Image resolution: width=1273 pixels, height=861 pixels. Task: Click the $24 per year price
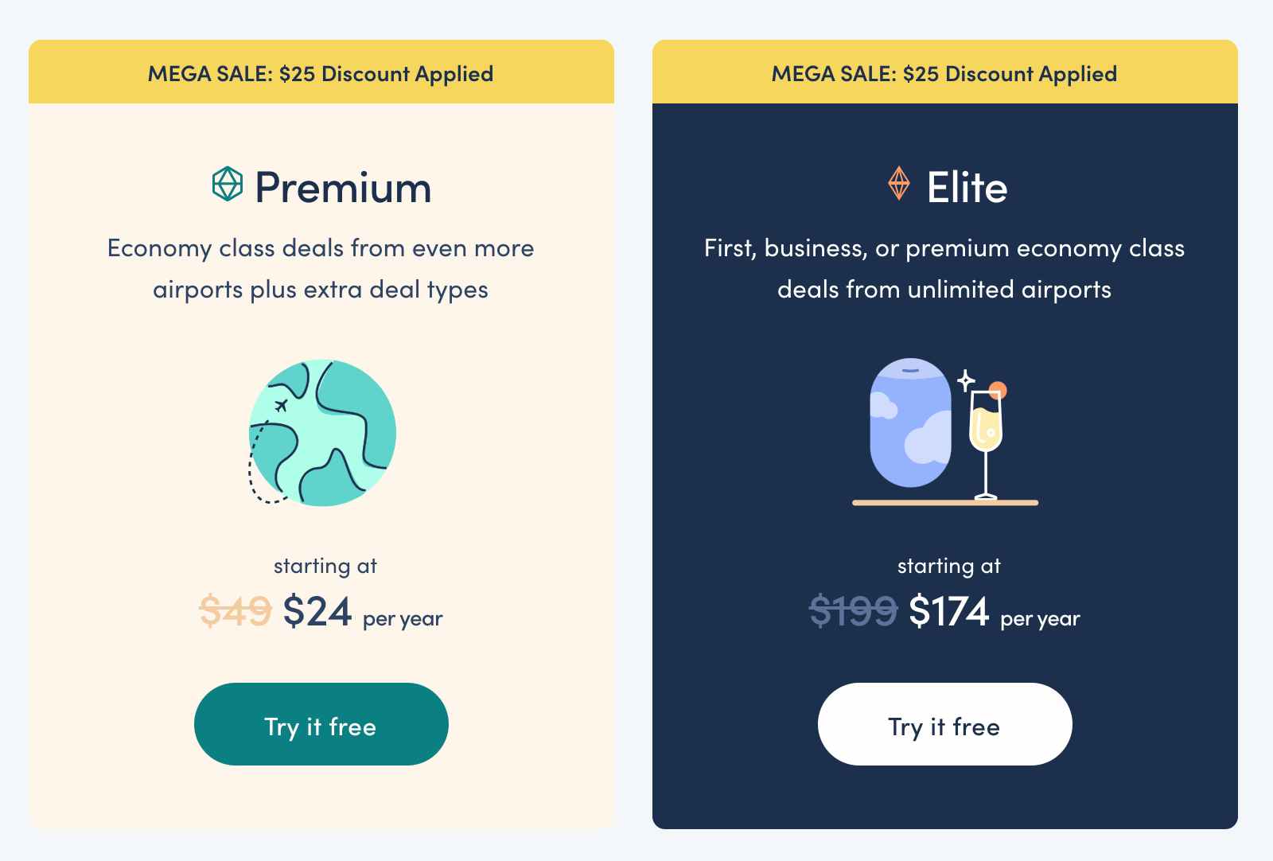tap(363, 612)
